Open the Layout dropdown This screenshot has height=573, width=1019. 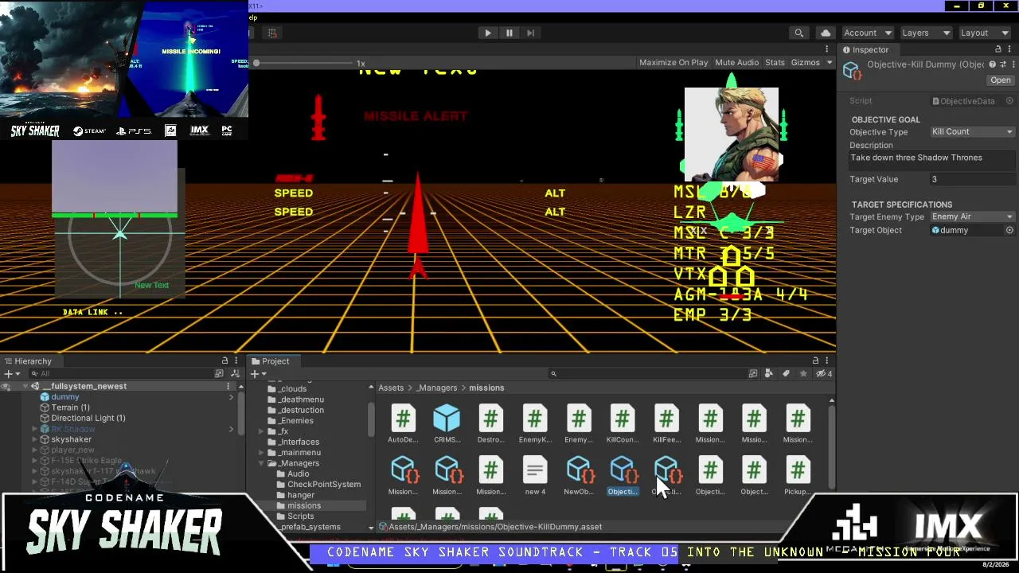[984, 33]
